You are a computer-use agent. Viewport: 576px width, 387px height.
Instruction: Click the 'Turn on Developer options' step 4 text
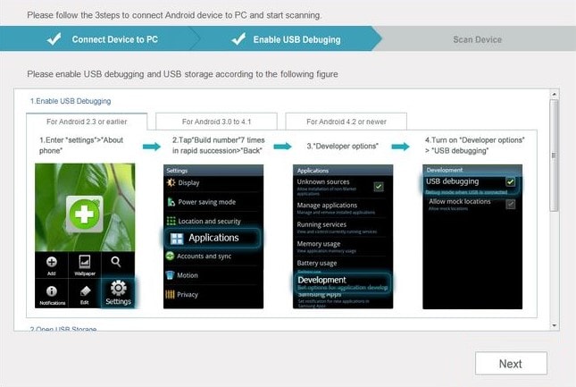click(x=474, y=145)
